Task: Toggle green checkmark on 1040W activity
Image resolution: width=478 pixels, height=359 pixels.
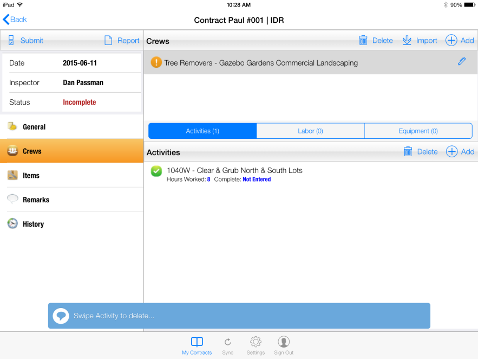Action: click(x=156, y=171)
